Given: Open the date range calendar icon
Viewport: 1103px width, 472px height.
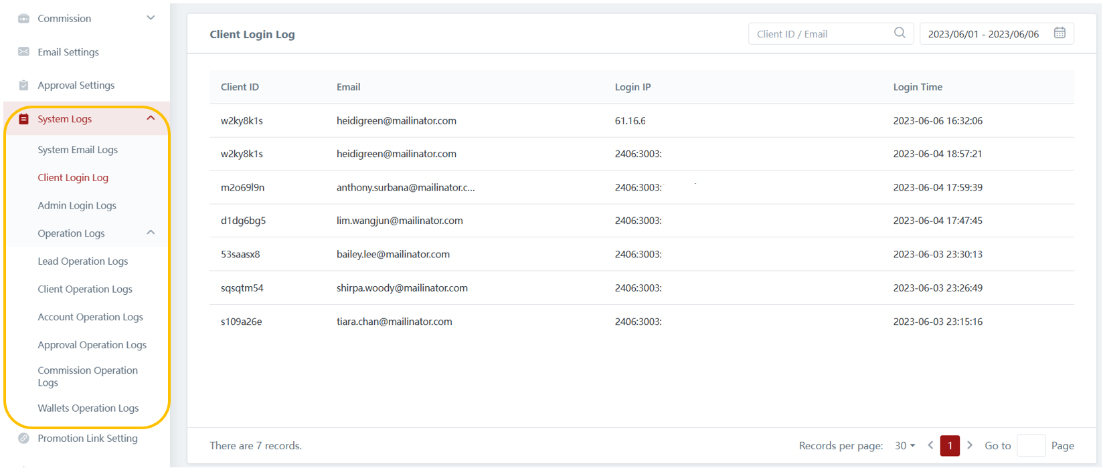Looking at the screenshot, I should pyautogui.click(x=1059, y=33).
